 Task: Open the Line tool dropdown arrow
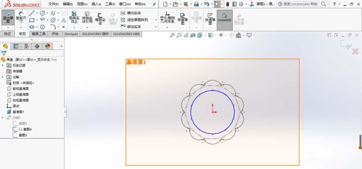coord(37,13)
